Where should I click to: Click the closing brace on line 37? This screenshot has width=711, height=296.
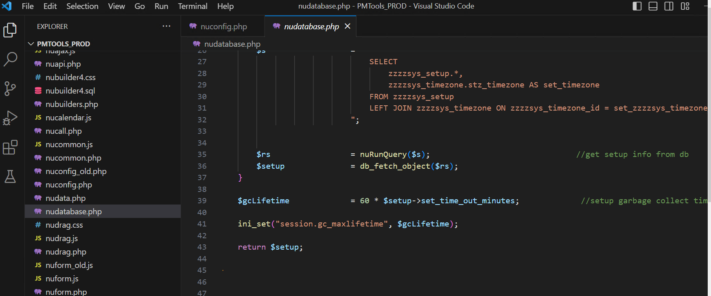tap(240, 178)
